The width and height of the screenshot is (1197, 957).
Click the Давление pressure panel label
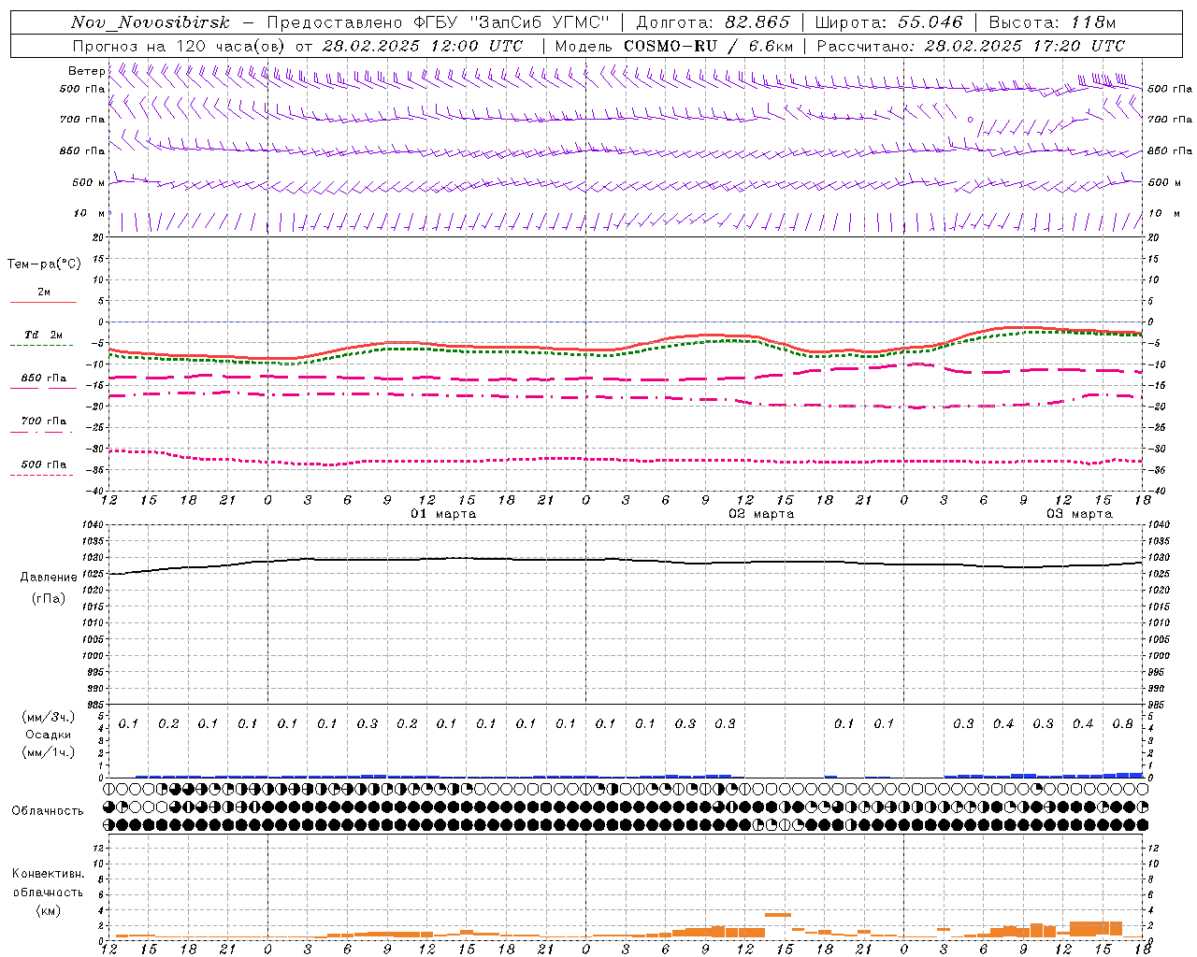(x=49, y=578)
